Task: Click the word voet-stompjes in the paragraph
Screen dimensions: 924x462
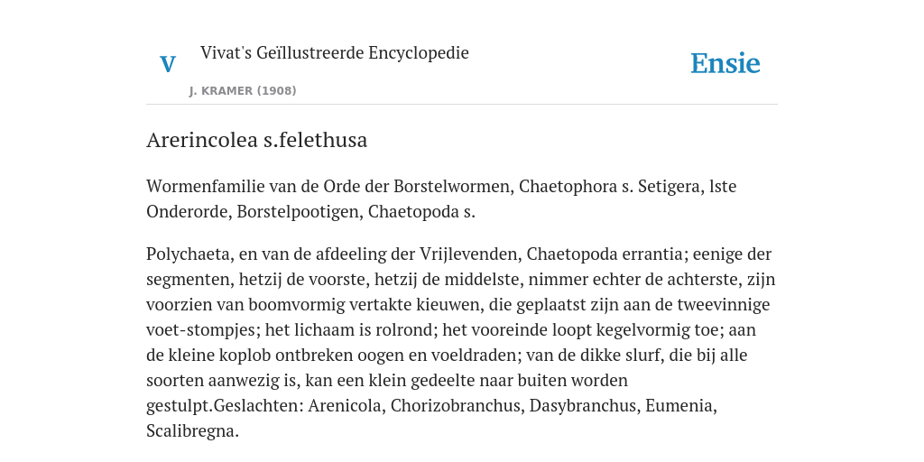Action: pyautogui.click(x=203, y=330)
